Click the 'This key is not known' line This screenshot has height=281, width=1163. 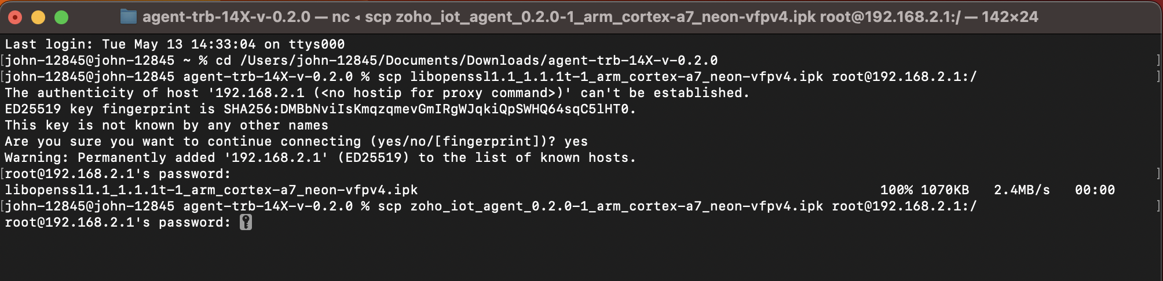167,125
